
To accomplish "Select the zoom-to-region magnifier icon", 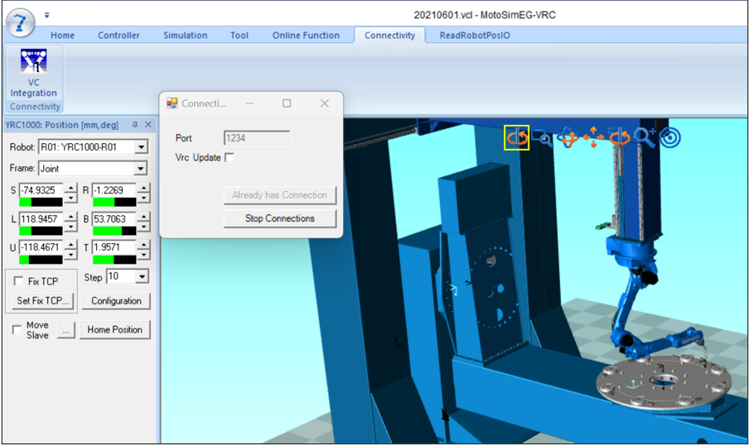I will tap(543, 138).
